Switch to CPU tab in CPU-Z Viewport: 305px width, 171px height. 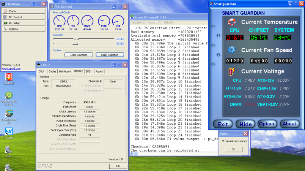[x=41, y=71]
